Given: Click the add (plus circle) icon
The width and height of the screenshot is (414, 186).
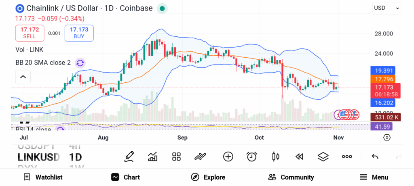Looking at the screenshot, I should 228,157.
